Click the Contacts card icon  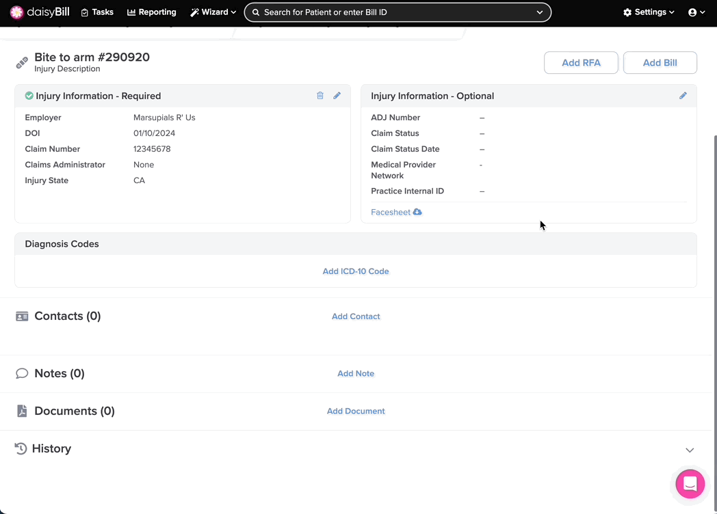pyautogui.click(x=22, y=316)
